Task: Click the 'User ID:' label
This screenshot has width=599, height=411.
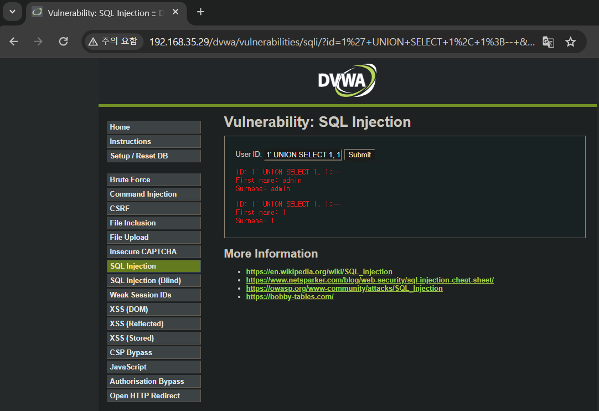Action: (249, 155)
